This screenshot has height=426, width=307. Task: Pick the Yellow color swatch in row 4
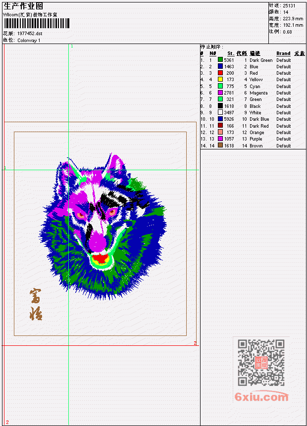click(220, 79)
